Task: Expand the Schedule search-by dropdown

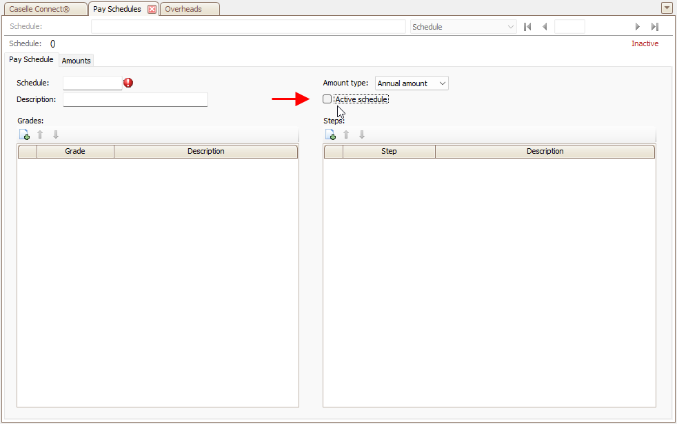Action: tap(510, 27)
